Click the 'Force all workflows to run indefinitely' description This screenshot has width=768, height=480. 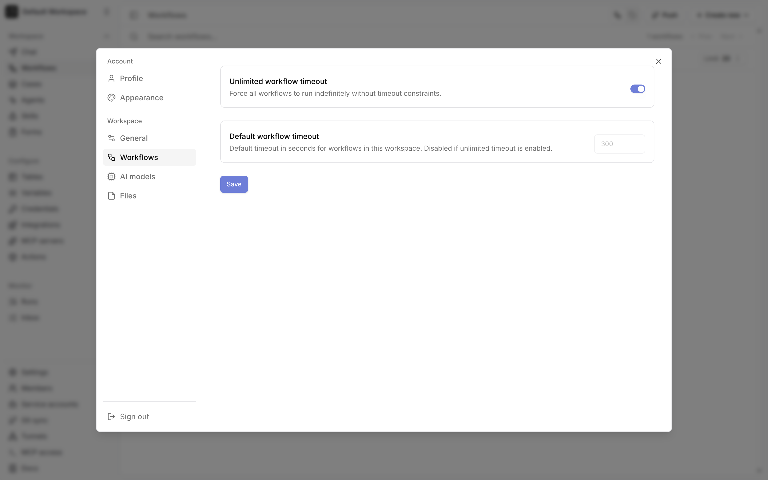[335, 93]
